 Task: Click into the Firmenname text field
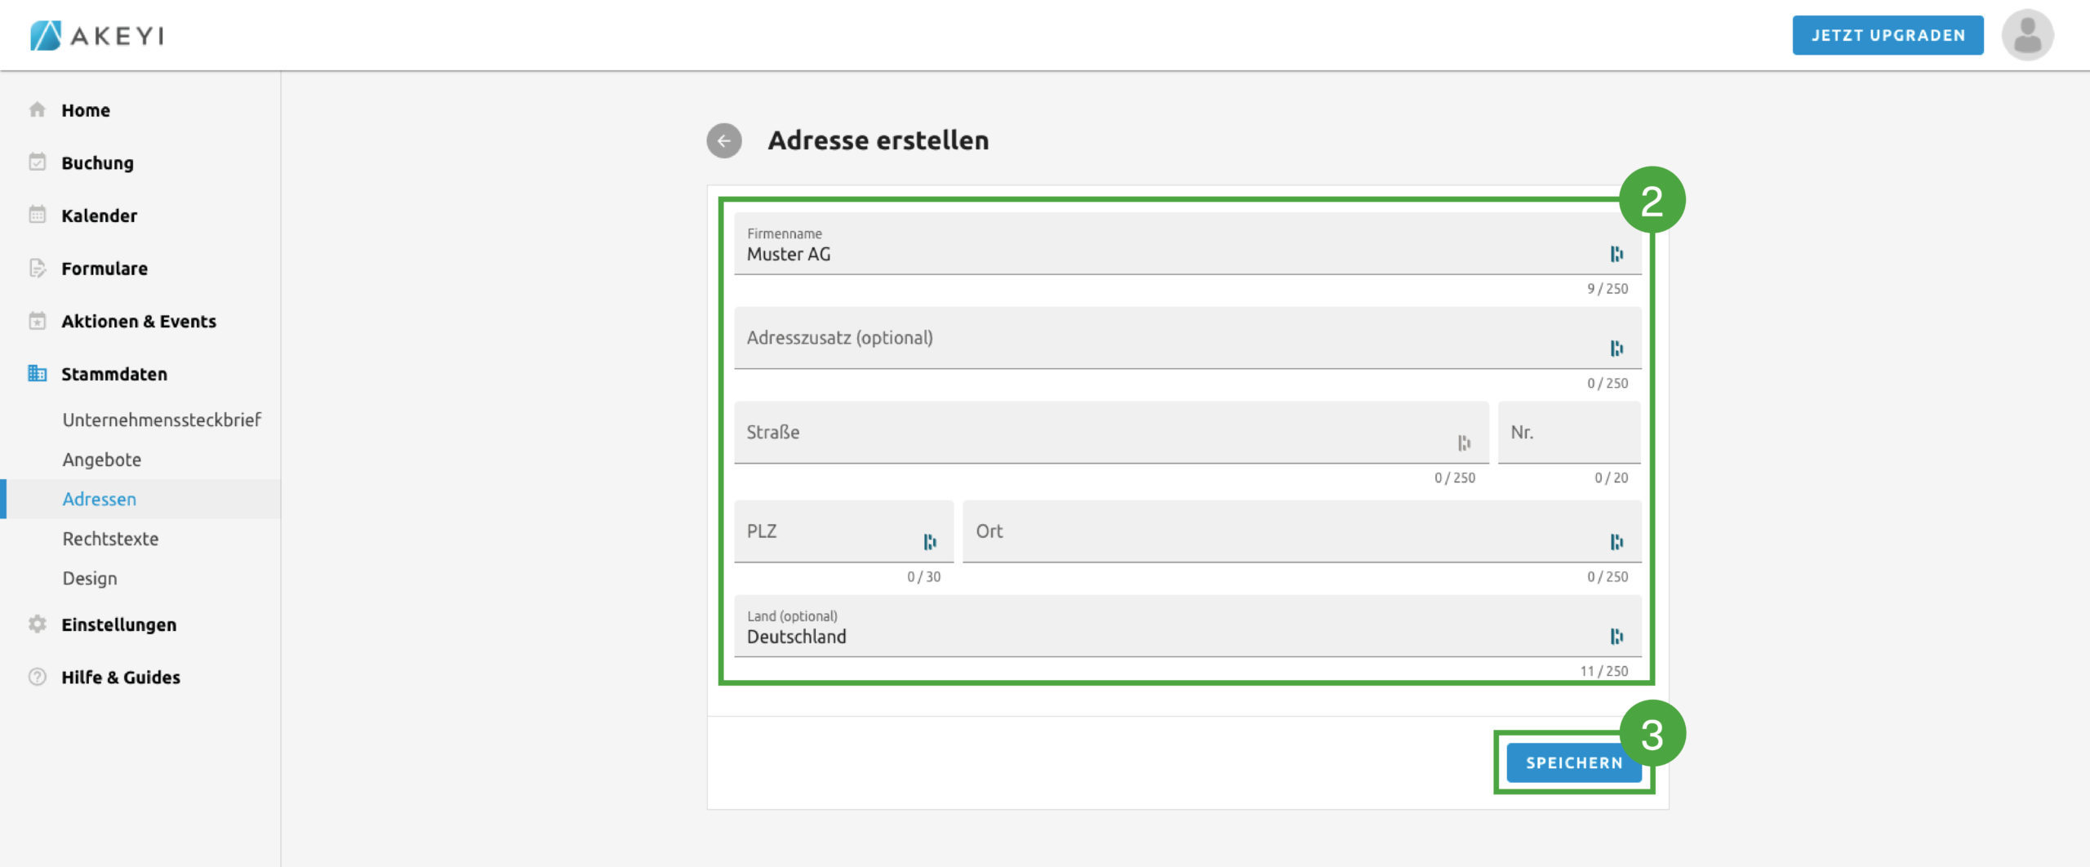1167,254
